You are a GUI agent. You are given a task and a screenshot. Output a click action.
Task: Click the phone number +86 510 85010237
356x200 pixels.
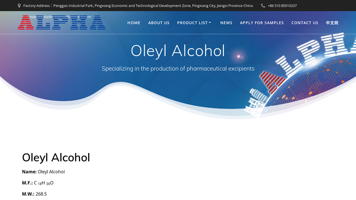click(282, 6)
